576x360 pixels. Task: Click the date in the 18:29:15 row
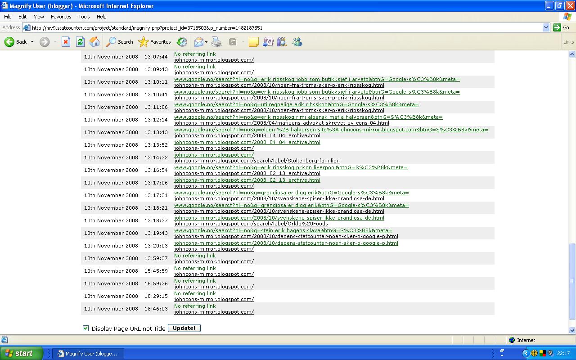pos(111,296)
